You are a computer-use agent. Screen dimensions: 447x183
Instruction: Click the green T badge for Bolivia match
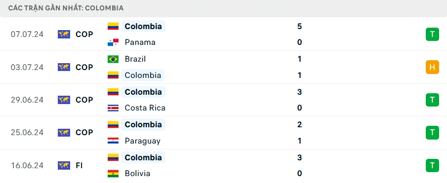pyautogui.click(x=433, y=165)
